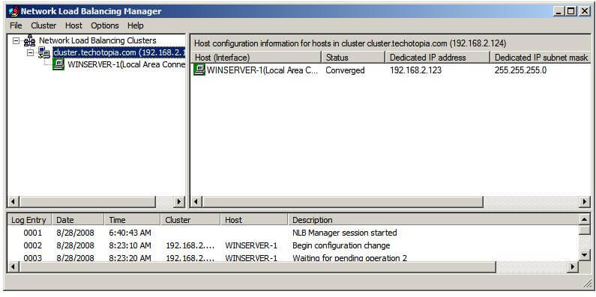Sort by Dedicated IP subnet mask column header
This screenshot has width=596, height=297.
coord(540,58)
